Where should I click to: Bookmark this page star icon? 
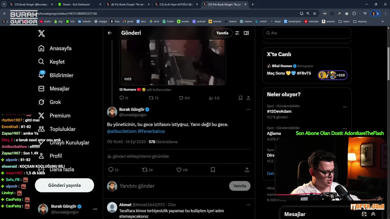[314, 13]
